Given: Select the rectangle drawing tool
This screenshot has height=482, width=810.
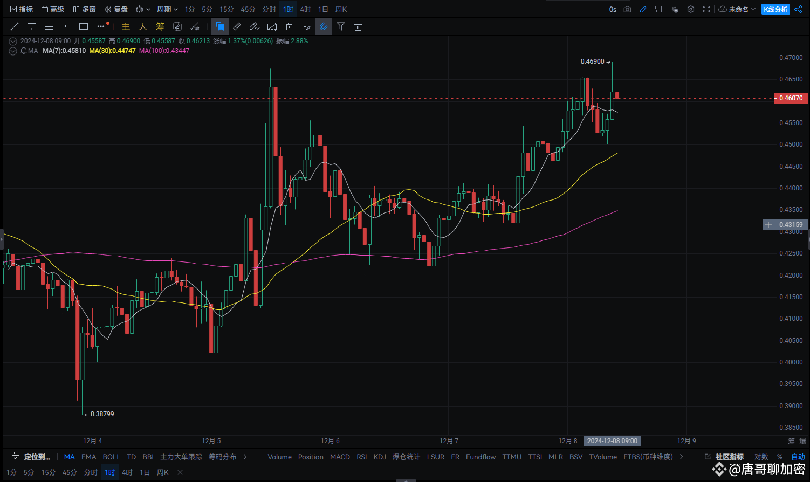Looking at the screenshot, I should [84, 26].
